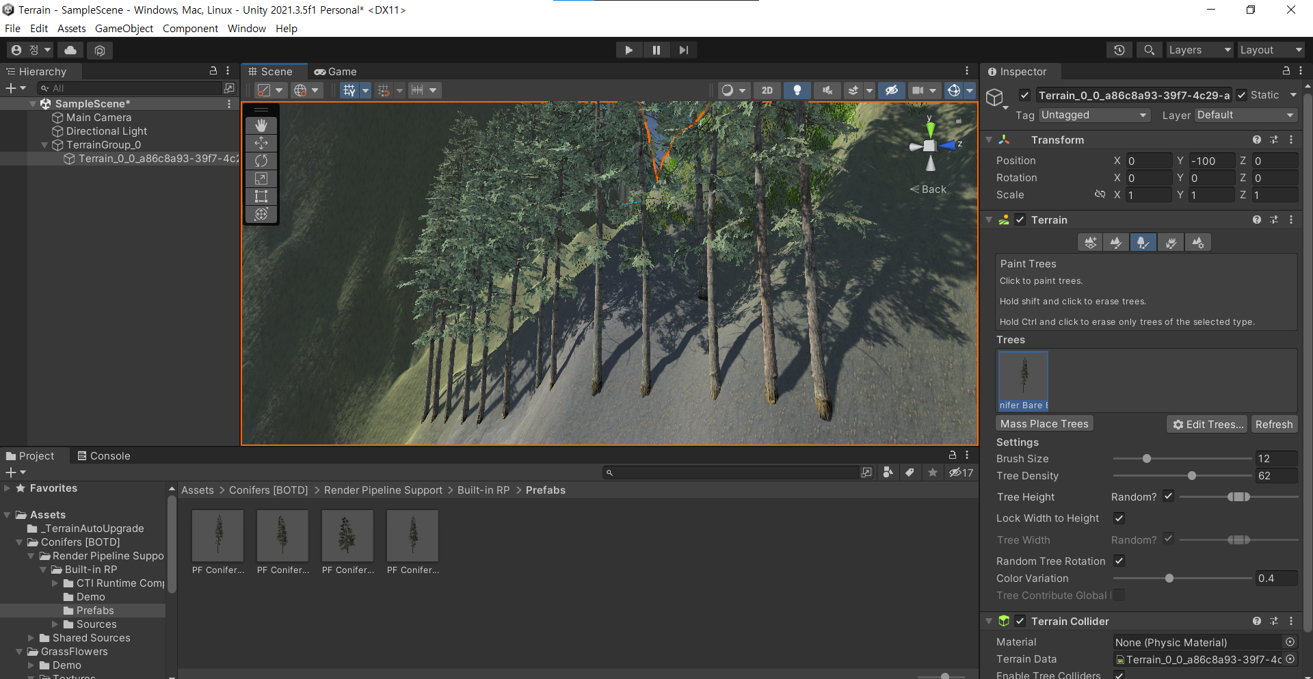
Task: Switch to the Game tab
Action: tap(336, 72)
